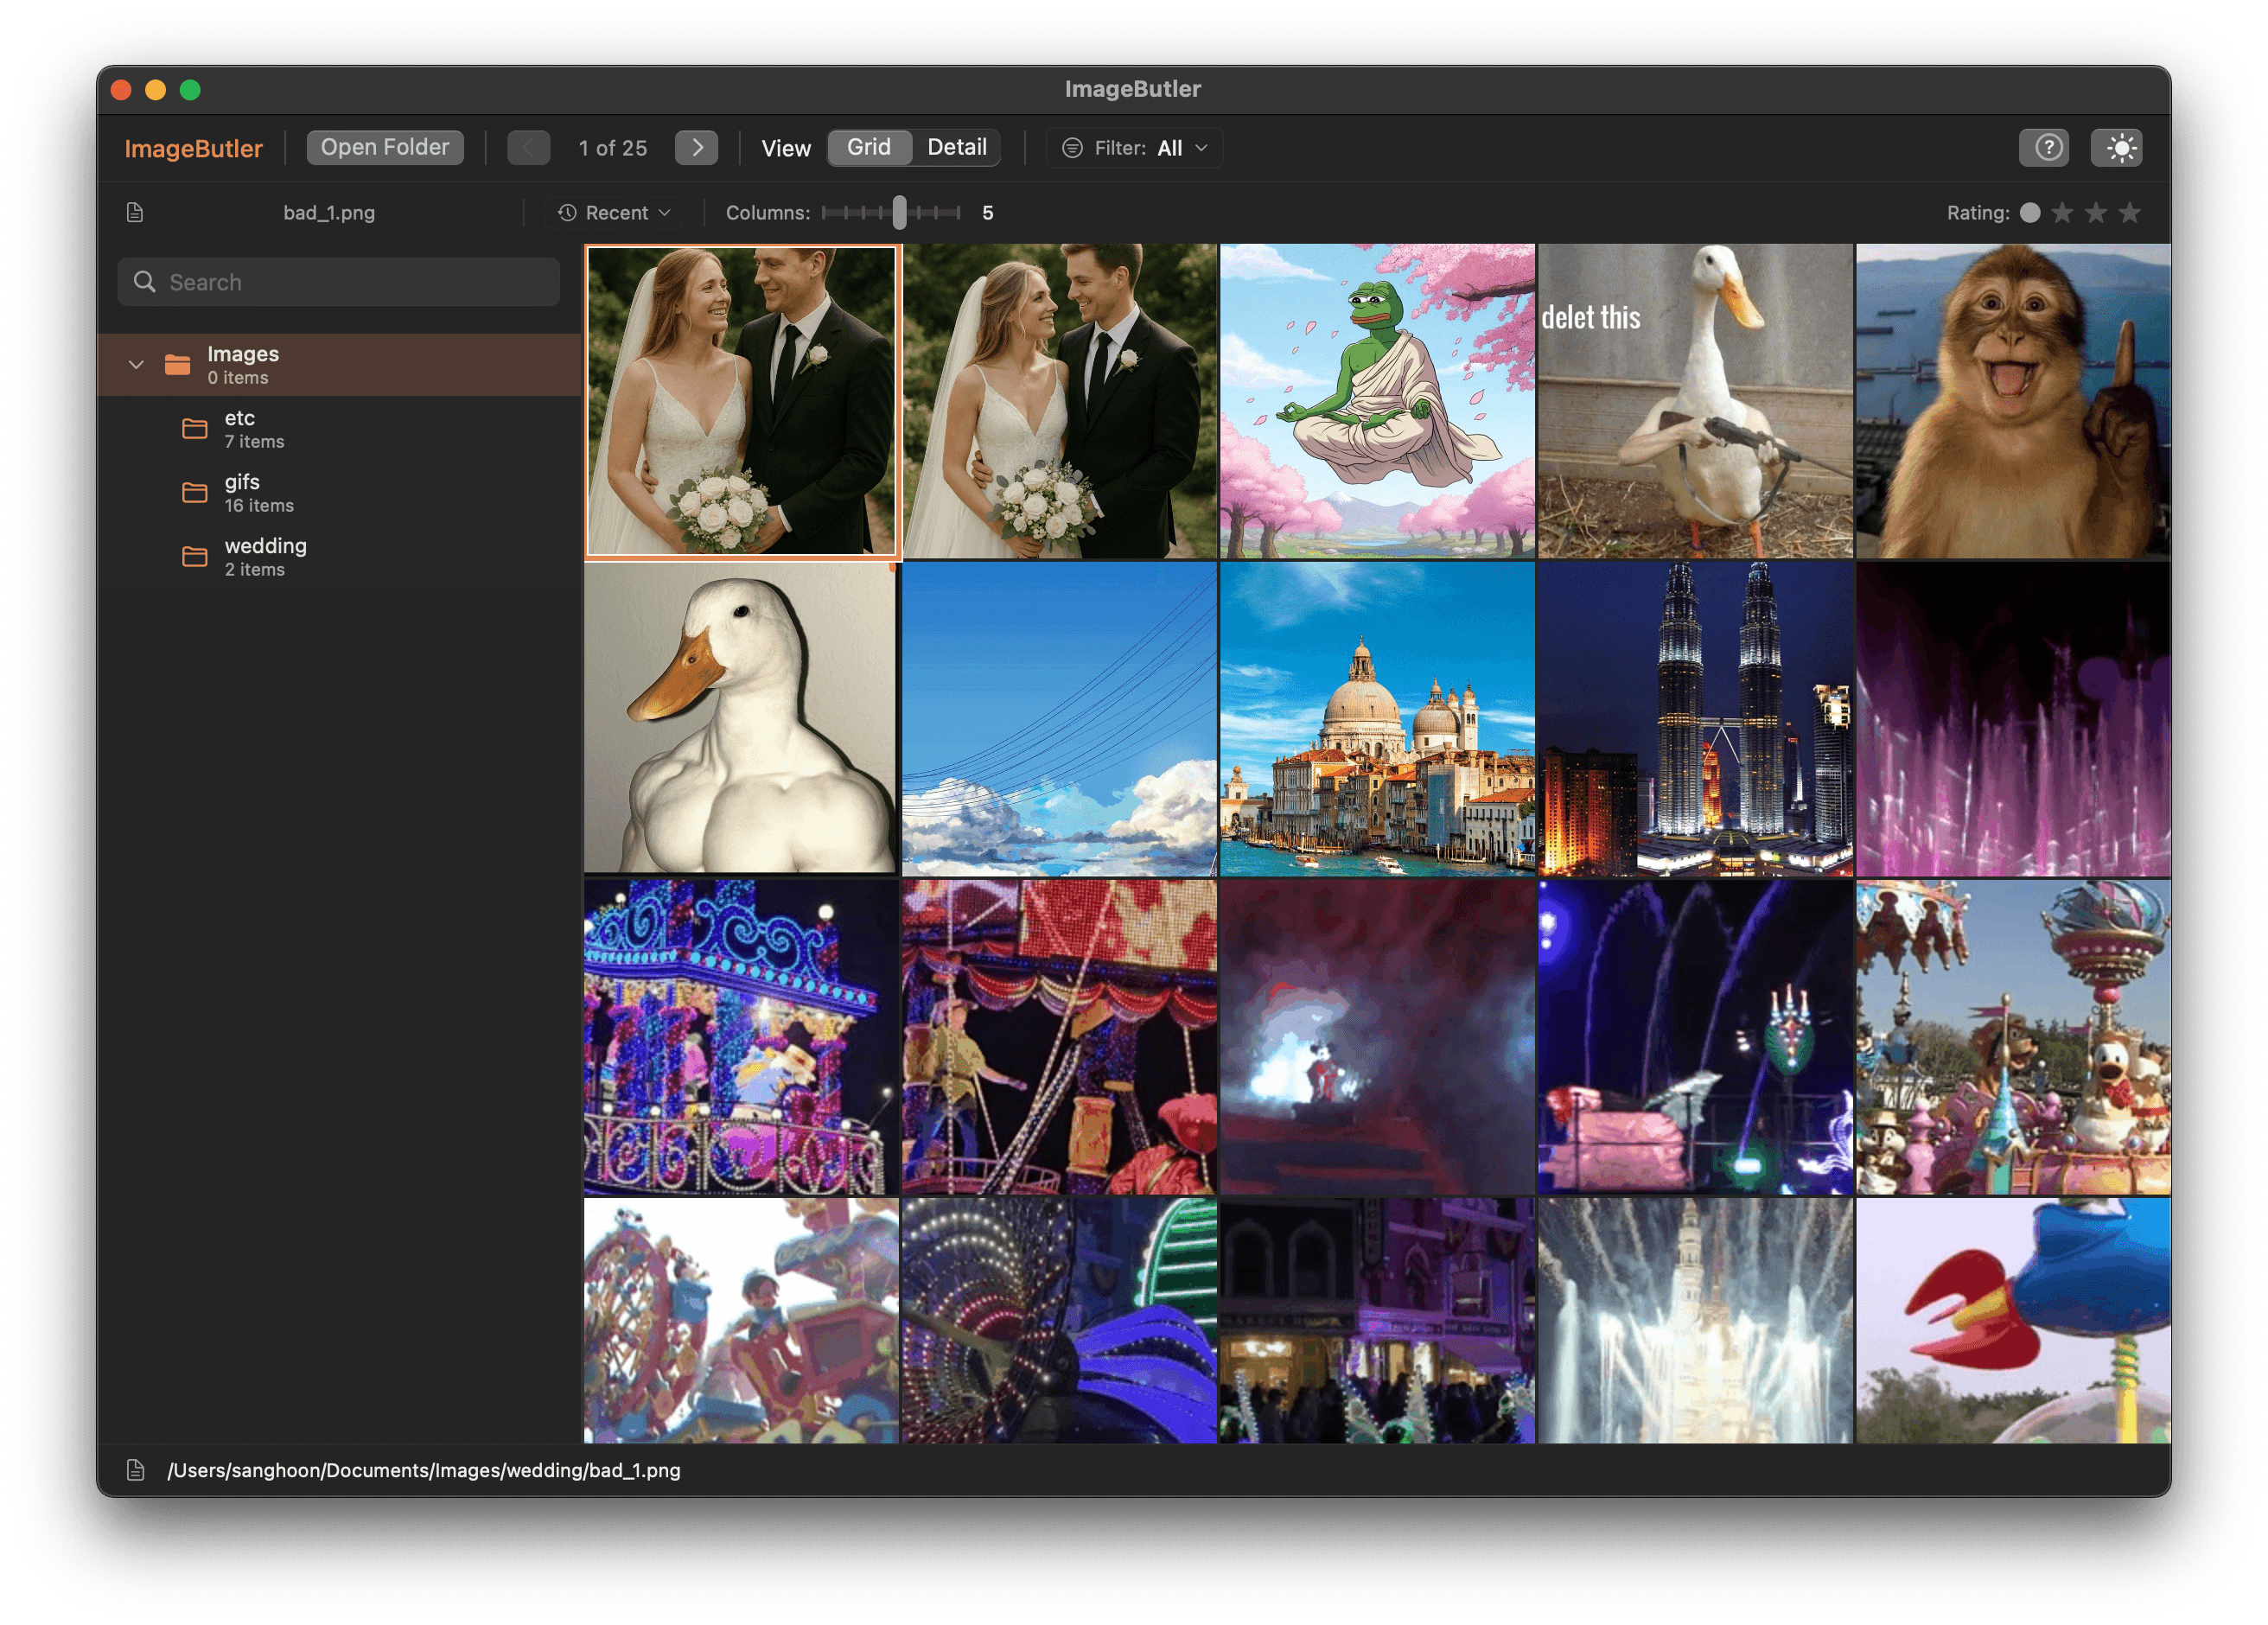2268x1625 pixels.
Task: Click the Open Folder button
Action: pyautogui.click(x=385, y=146)
